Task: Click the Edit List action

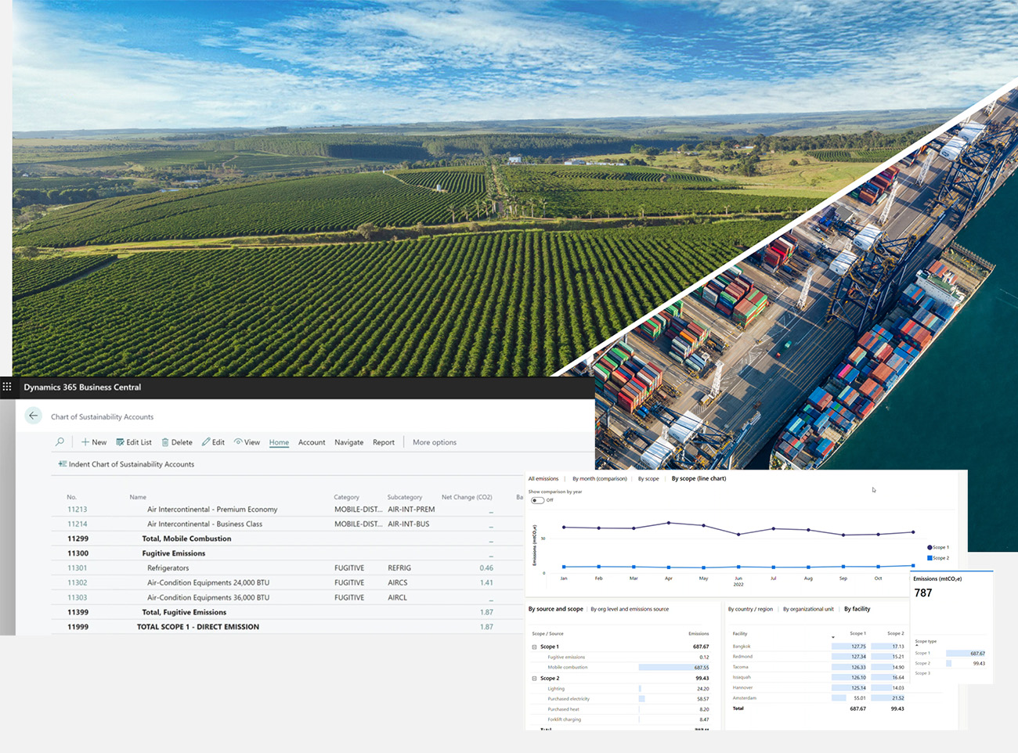Action: click(x=134, y=442)
